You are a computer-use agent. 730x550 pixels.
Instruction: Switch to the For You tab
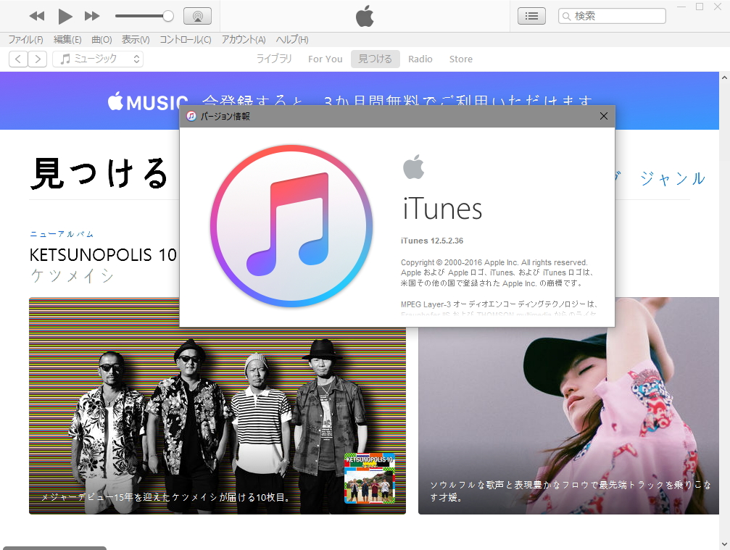(x=325, y=59)
